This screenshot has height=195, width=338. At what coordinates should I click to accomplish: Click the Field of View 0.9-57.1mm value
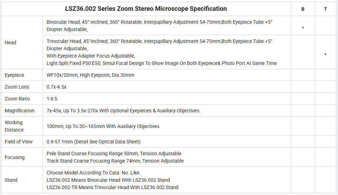94,142
